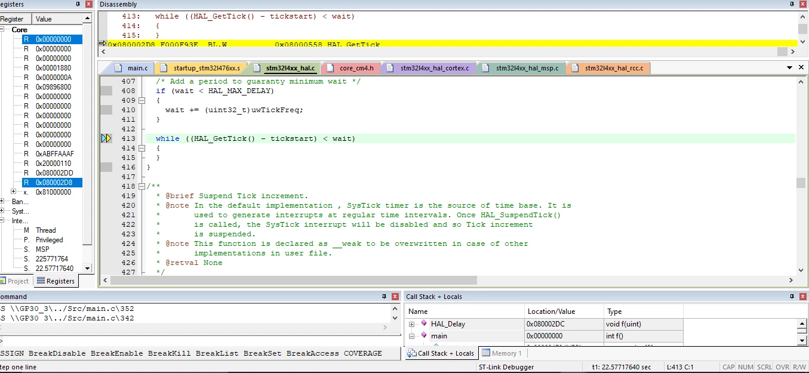Viewport: 809px width, 373px height.
Task: Open the Memory 1 tab
Action: [x=502, y=353]
